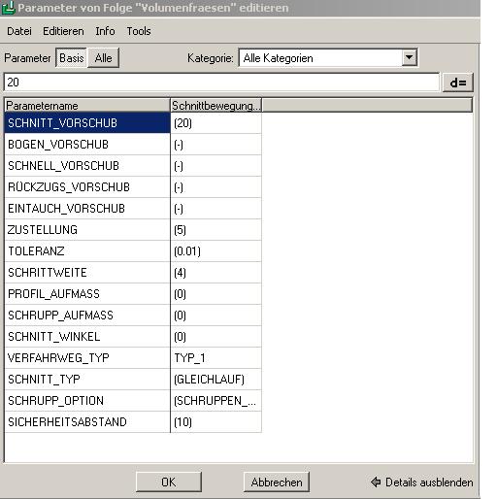Open the Datei menu
Screen dimensions: 497x499
19,31
